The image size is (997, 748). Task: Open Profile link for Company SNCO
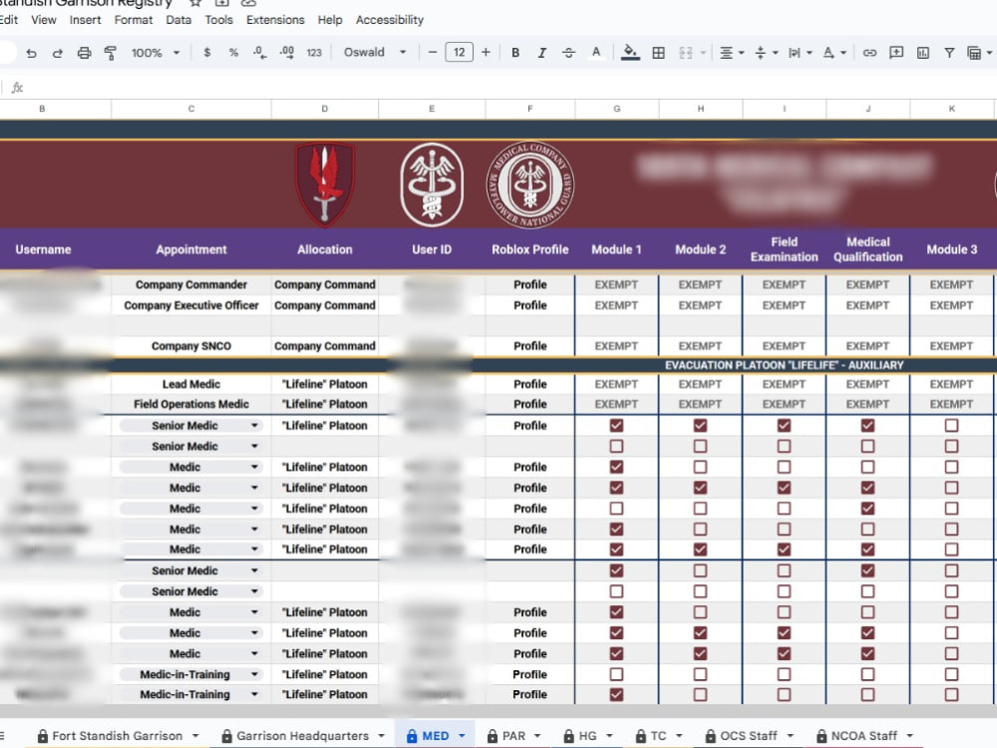coord(530,346)
